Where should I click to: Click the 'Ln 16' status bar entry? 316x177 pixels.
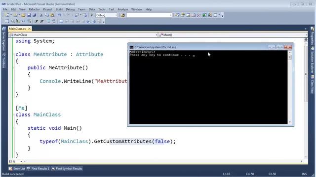[227, 174]
